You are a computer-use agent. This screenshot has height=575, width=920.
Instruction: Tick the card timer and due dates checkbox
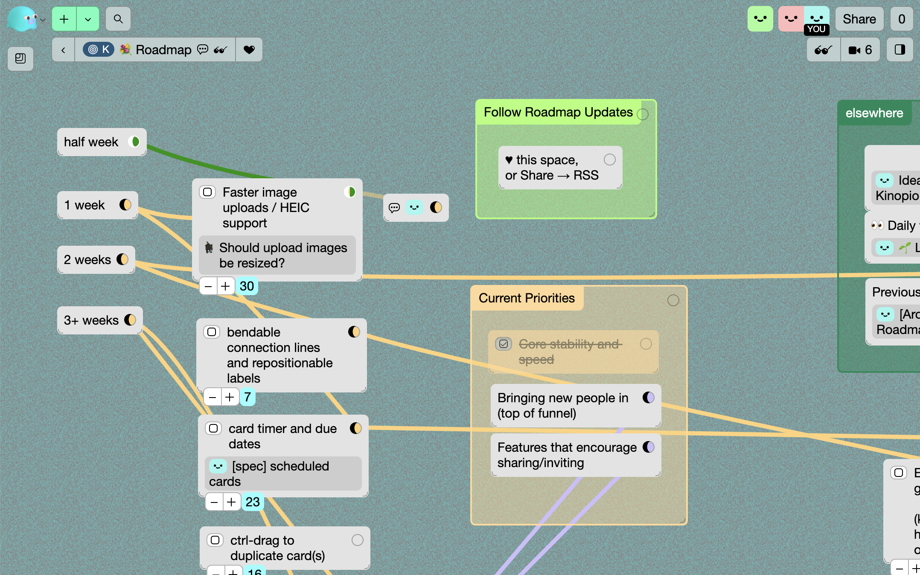coord(213,428)
